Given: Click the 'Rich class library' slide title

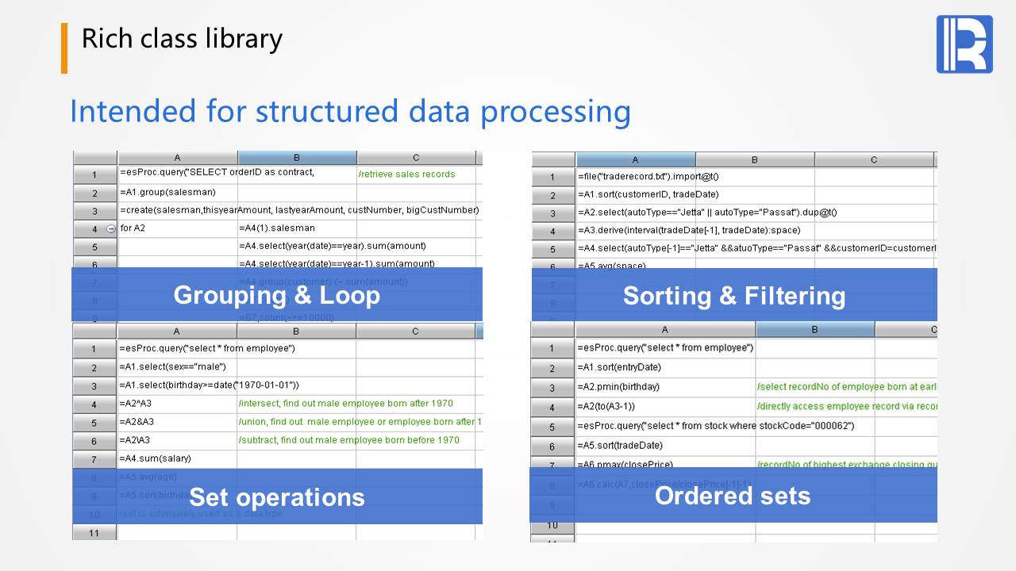Looking at the screenshot, I should [182, 39].
